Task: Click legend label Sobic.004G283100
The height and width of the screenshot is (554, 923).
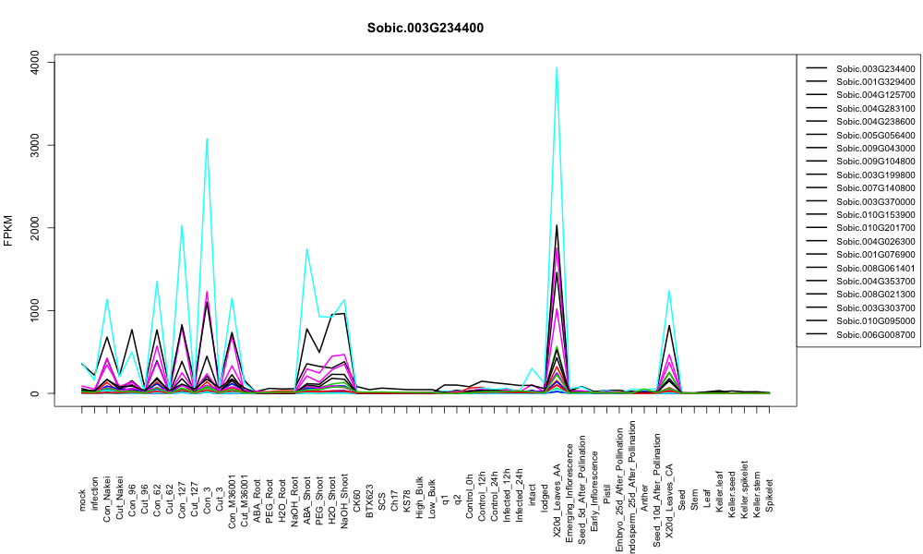Action: (875, 108)
